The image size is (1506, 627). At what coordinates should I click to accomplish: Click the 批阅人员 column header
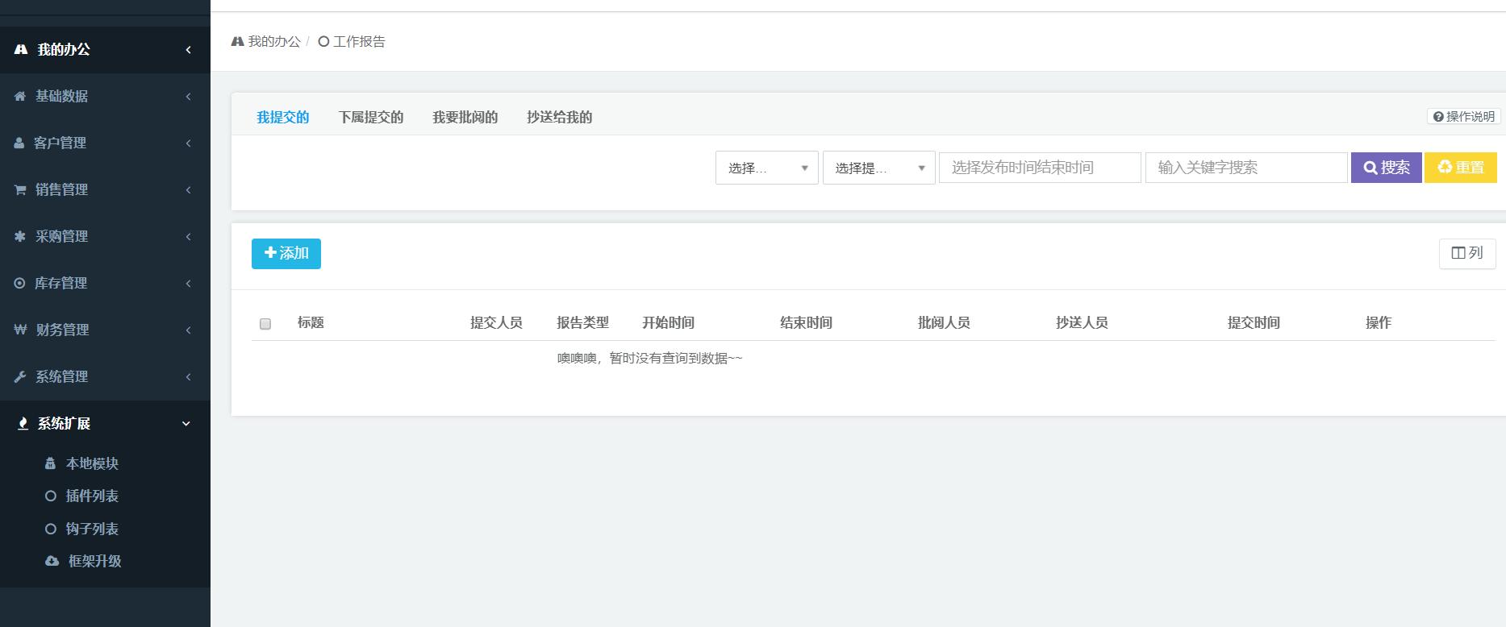coord(944,322)
